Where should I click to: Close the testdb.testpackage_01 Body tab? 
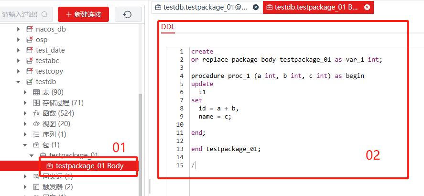367,7
